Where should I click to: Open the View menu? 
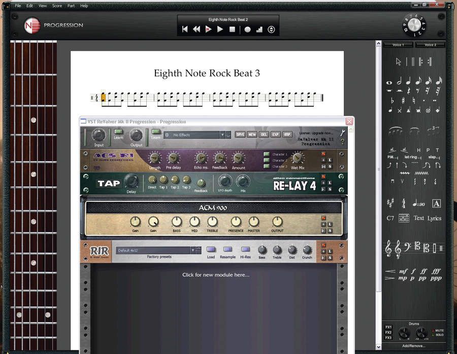43,6
